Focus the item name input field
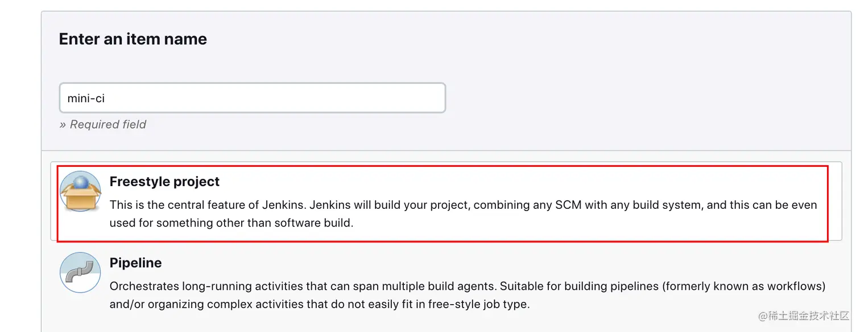 tap(252, 98)
